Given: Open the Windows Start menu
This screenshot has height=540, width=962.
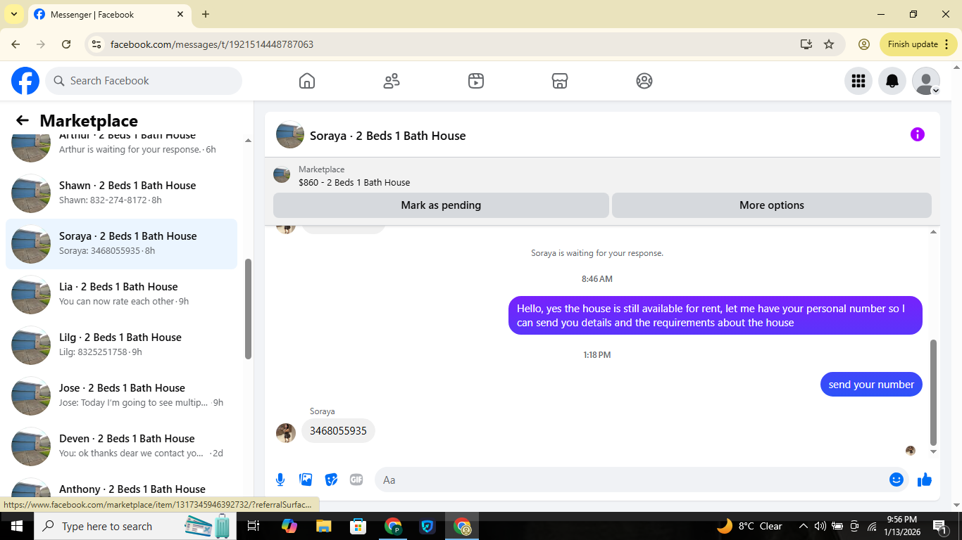Looking at the screenshot, I should click(17, 526).
